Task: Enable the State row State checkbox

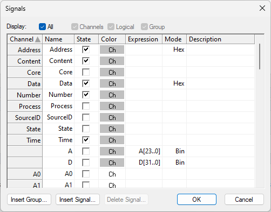Action: coord(86,129)
